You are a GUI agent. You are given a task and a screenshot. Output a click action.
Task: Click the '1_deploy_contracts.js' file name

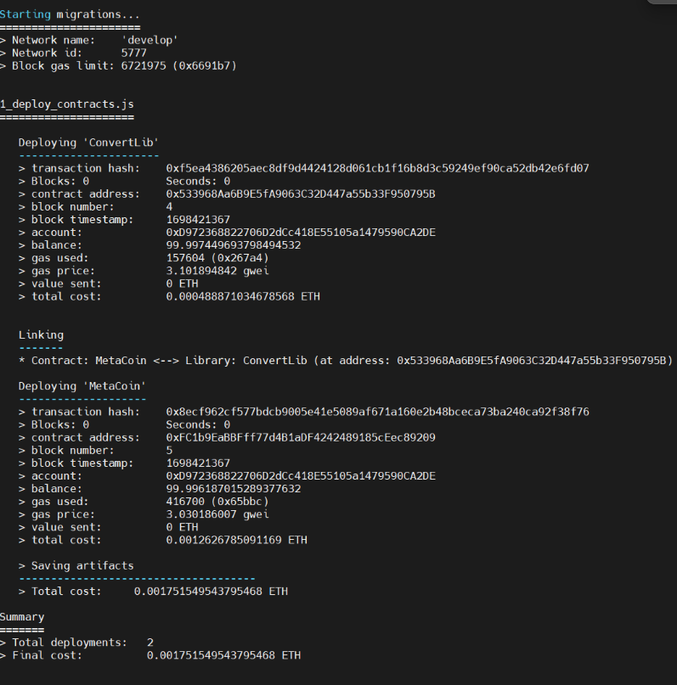click(66, 104)
